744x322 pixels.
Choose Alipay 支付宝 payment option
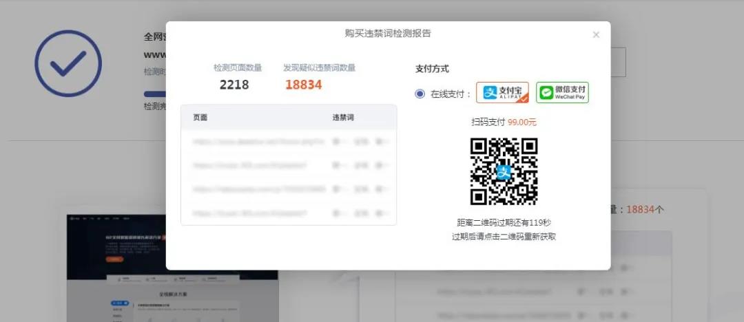click(x=502, y=92)
